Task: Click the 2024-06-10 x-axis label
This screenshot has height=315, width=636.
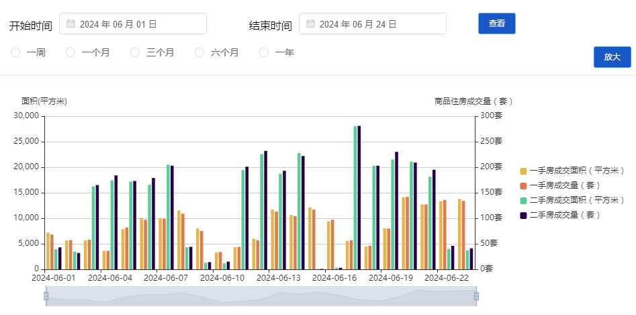Action: pyautogui.click(x=222, y=278)
